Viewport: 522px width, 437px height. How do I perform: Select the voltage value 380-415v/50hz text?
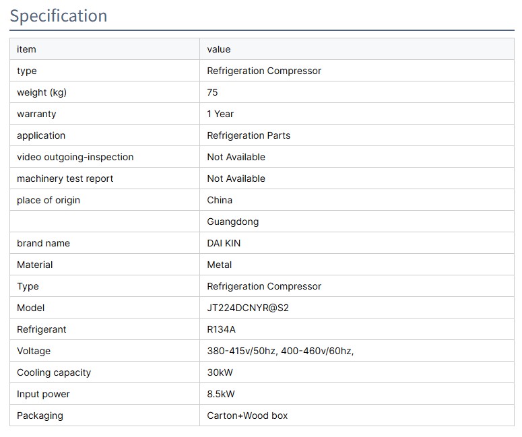[x=242, y=351]
